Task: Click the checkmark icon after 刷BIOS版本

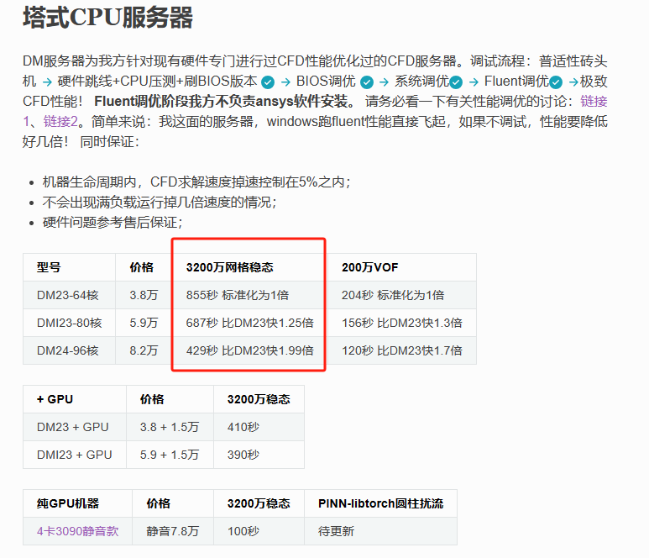Action: pyautogui.click(x=269, y=82)
